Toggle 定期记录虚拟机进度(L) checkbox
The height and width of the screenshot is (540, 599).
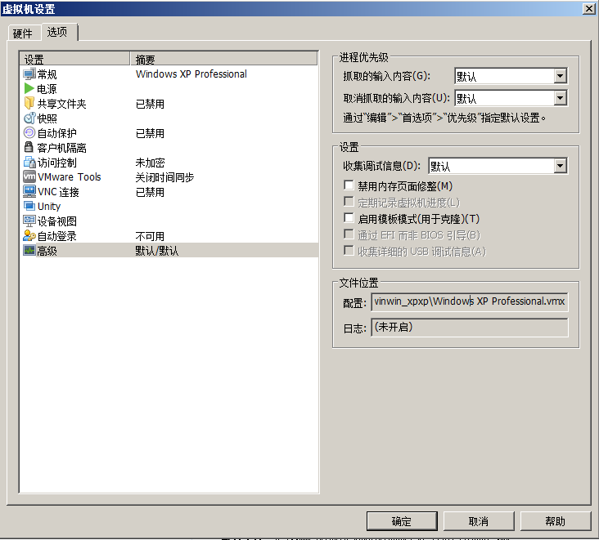349,202
